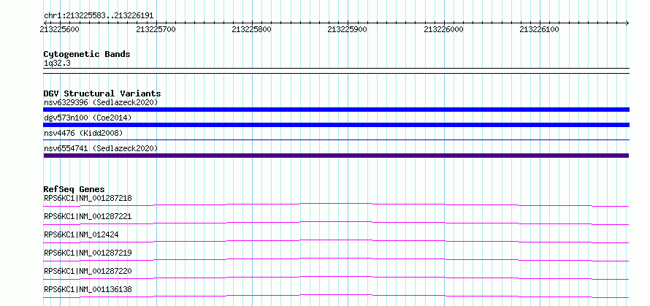650x306 pixels.
Task: Click the chr1:213225583..213226191 region label
Action: pos(99,16)
